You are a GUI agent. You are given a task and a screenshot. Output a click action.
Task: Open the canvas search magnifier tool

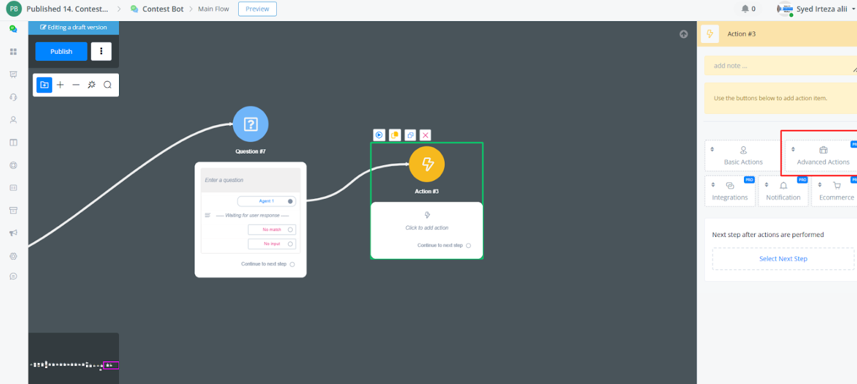click(108, 85)
